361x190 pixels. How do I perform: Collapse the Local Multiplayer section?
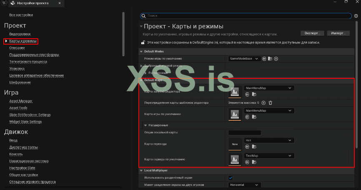click(141, 171)
